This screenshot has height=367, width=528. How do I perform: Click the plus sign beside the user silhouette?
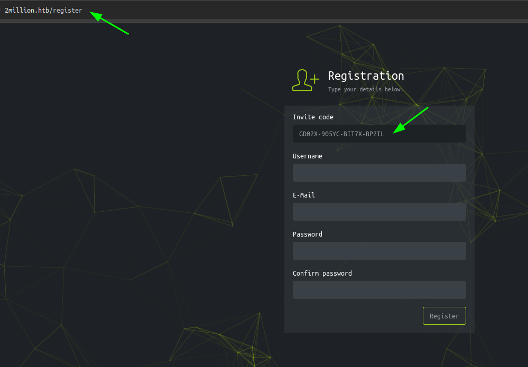click(314, 79)
